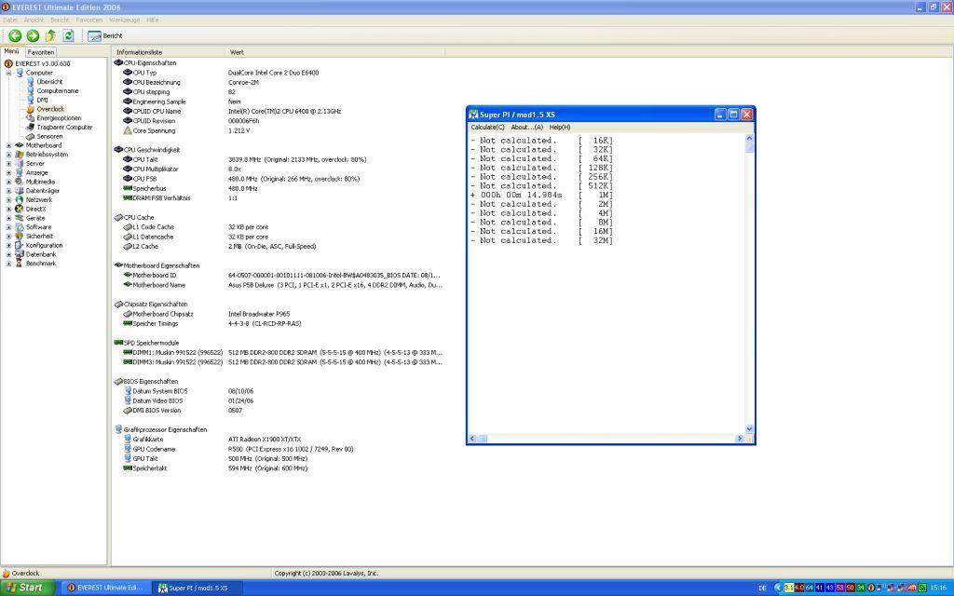The height and width of the screenshot is (596, 954).
Task: Switch to the Favoriten tab in sidebar
Action: tap(41, 52)
